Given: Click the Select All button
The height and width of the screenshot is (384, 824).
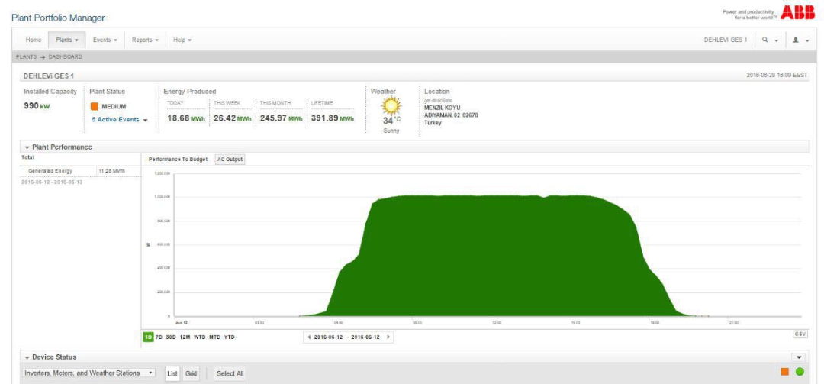Looking at the screenshot, I should (x=230, y=373).
